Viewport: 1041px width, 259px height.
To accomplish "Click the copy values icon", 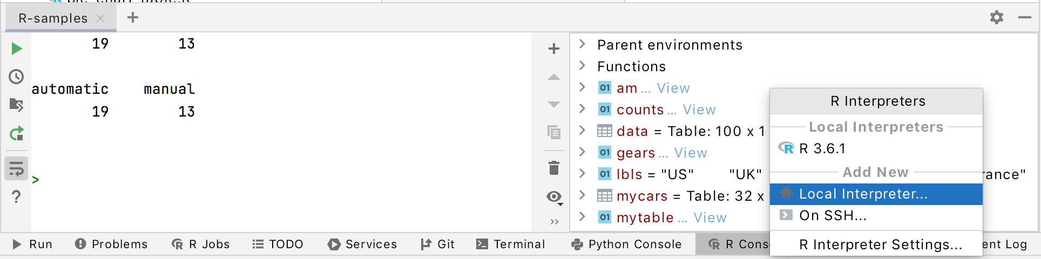I will click(554, 132).
